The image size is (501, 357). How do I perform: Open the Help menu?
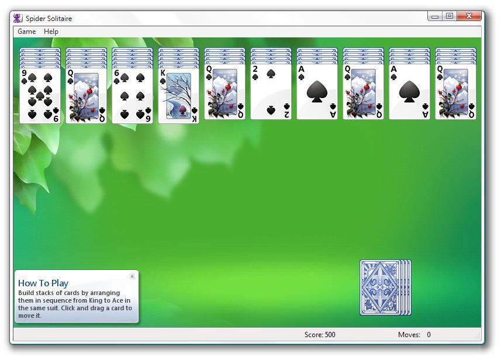[51, 32]
